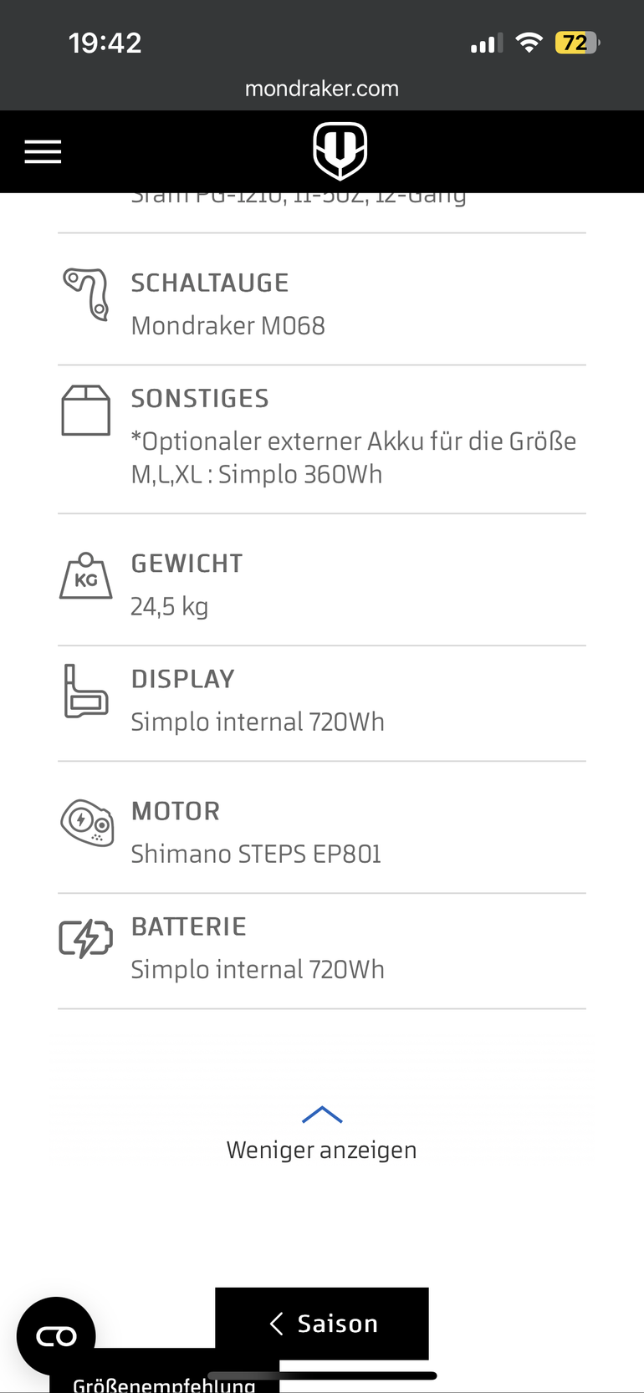
Task: Select the Mondraker M068 text
Action: pyautogui.click(x=228, y=325)
